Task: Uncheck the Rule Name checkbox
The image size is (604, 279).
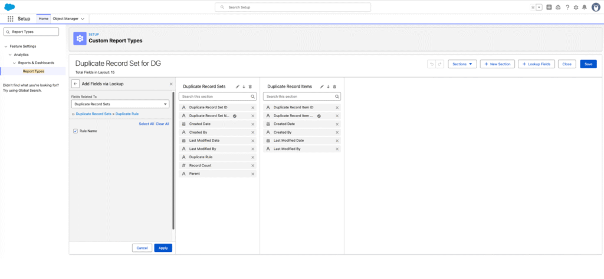Action: pyautogui.click(x=75, y=131)
